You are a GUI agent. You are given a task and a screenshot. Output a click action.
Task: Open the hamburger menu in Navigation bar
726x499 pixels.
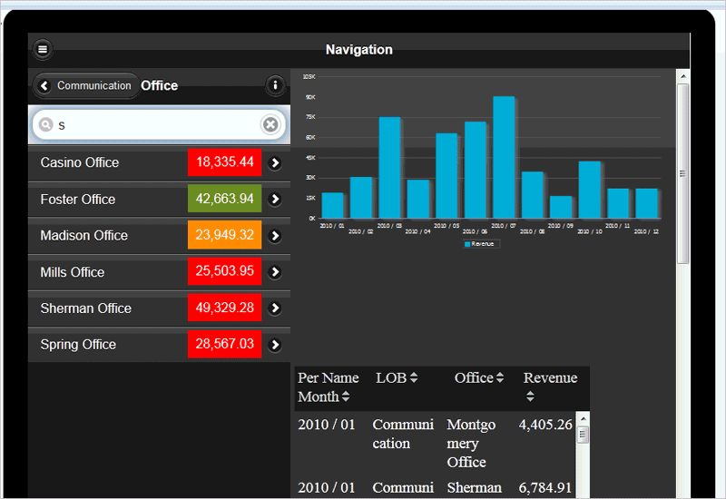43,49
